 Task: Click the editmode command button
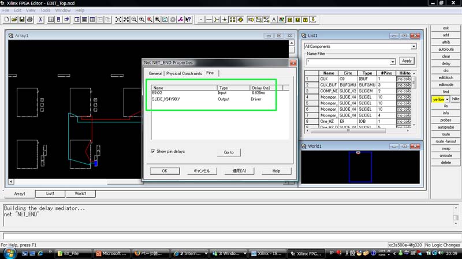click(446, 85)
